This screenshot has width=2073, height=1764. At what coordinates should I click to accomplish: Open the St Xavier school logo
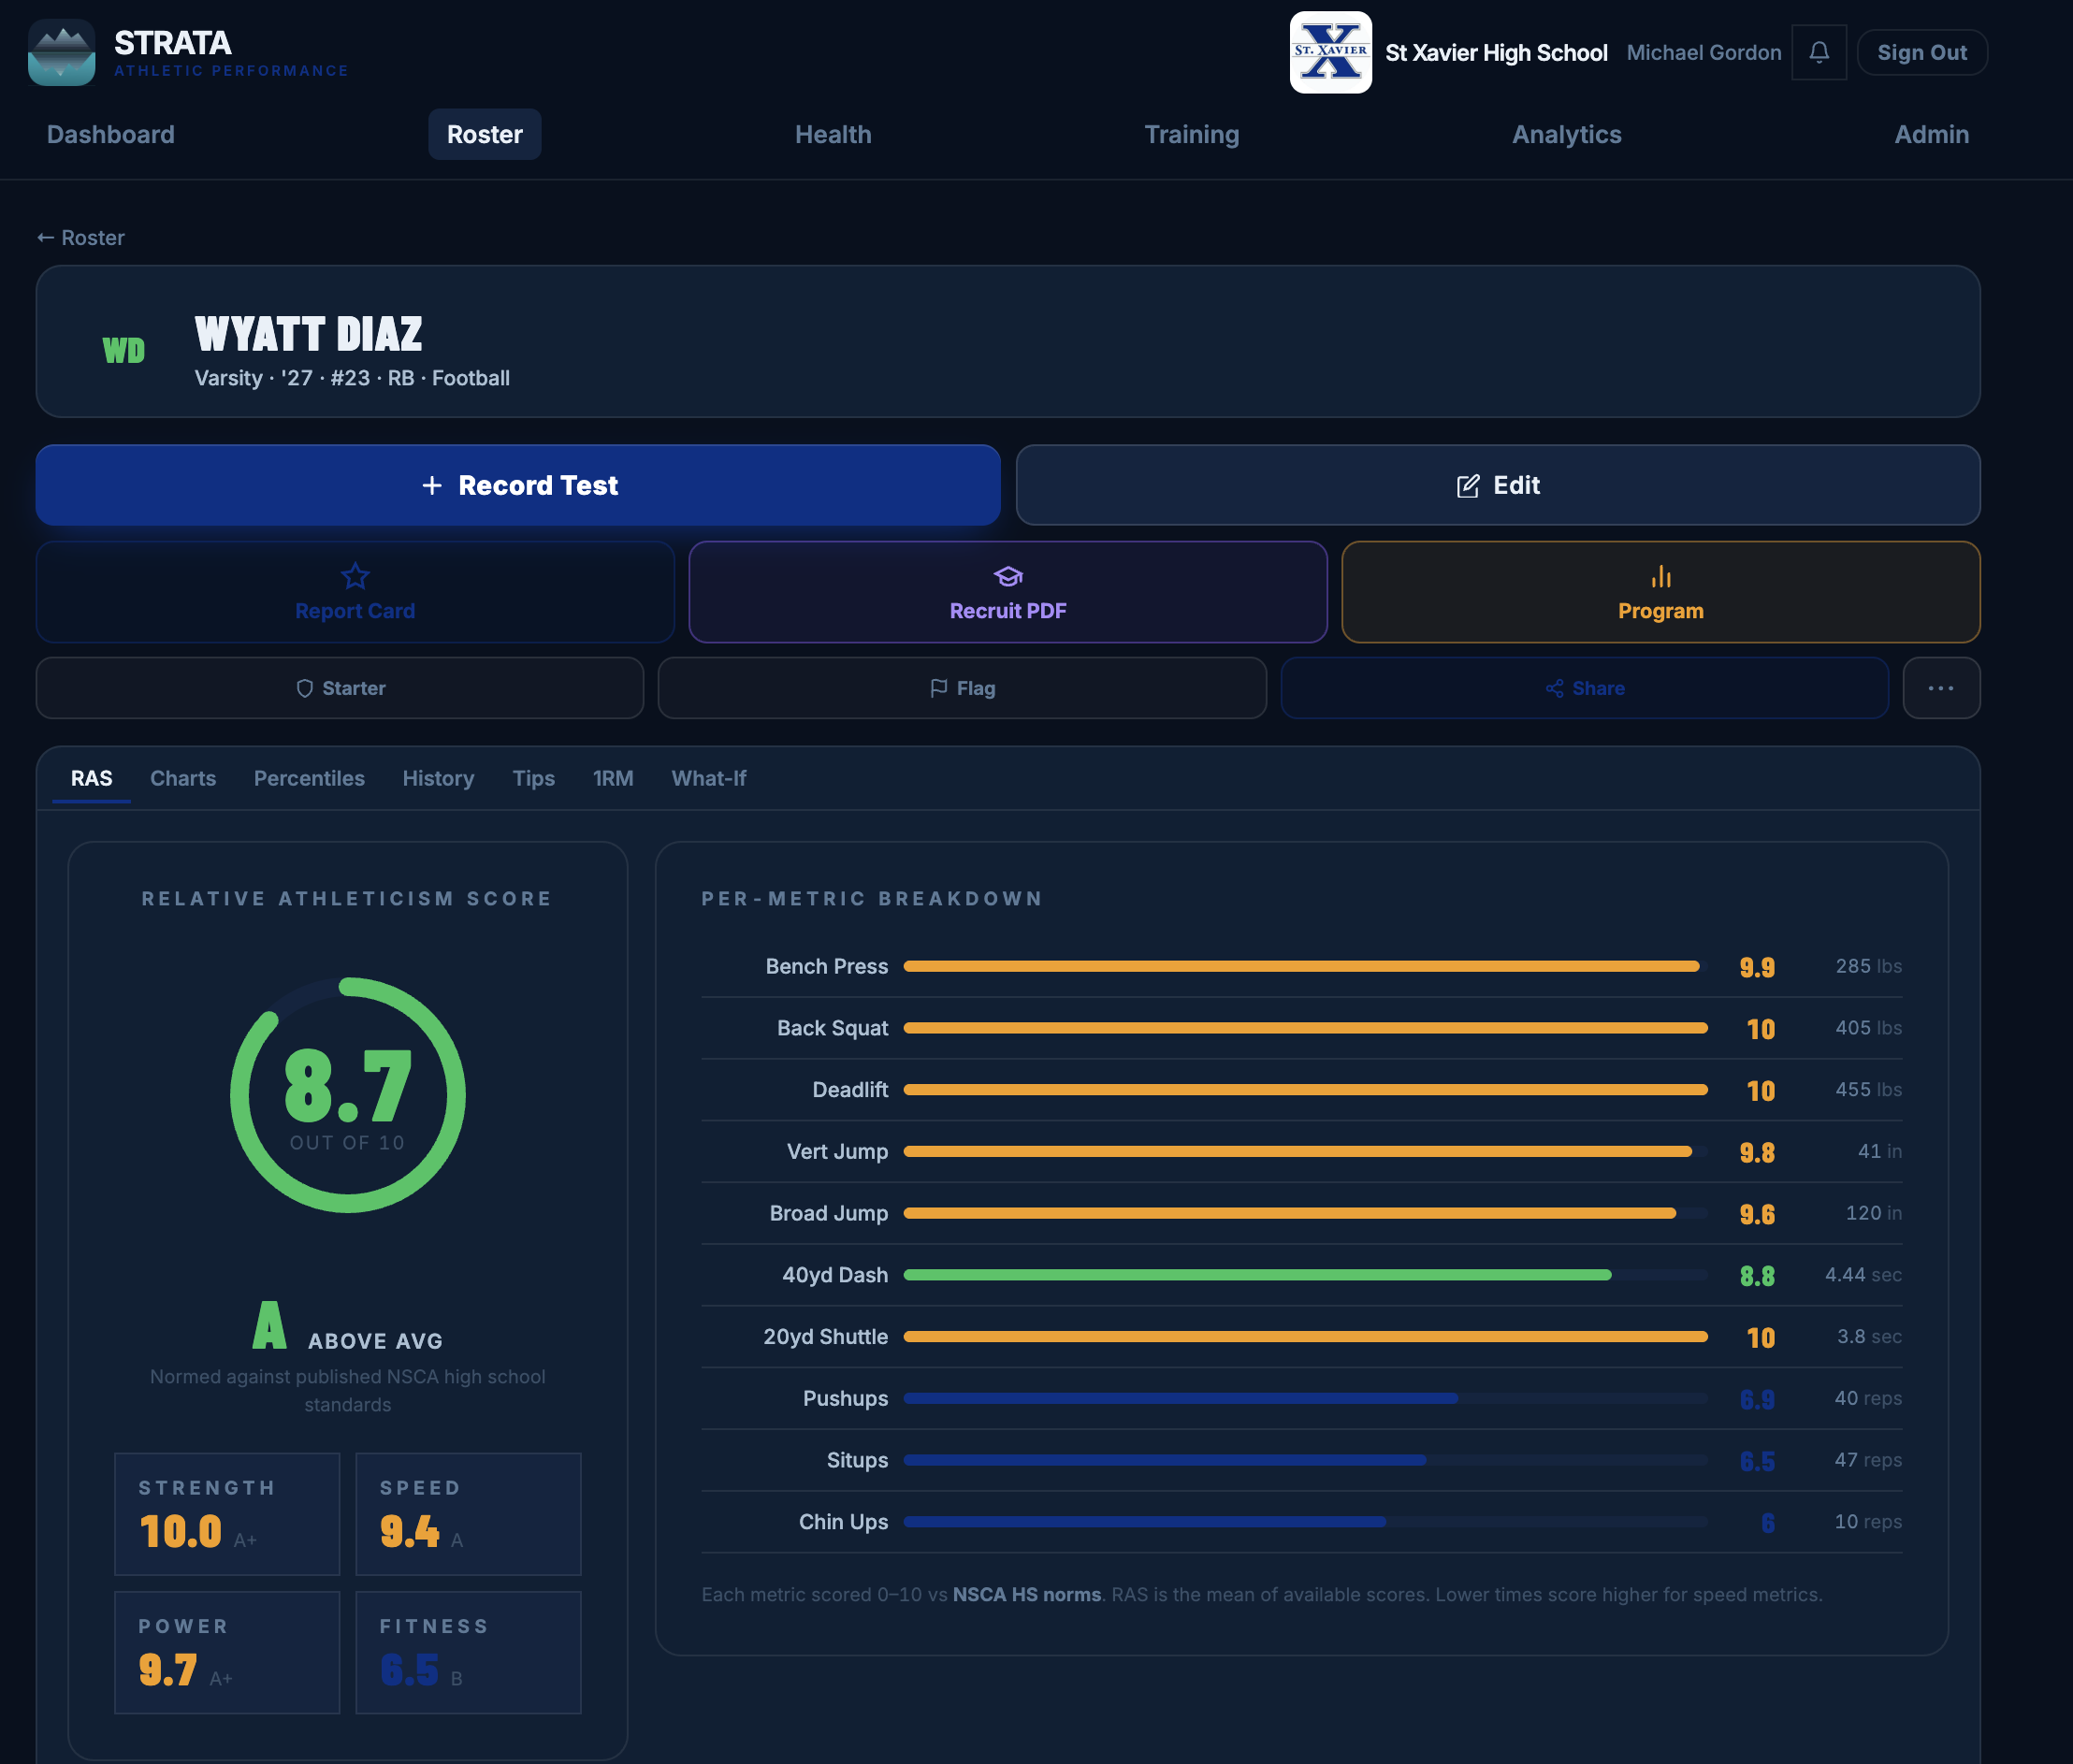[x=1330, y=52]
